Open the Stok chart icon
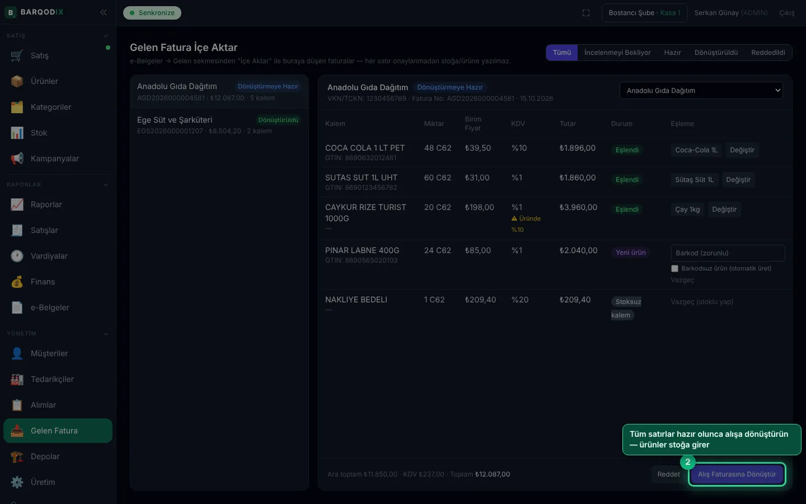 pyautogui.click(x=17, y=133)
